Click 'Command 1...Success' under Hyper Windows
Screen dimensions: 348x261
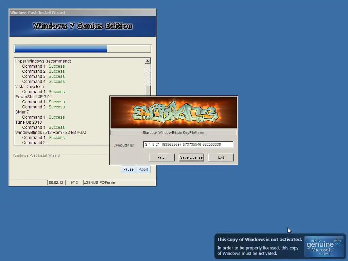pyautogui.click(x=43, y=66)
